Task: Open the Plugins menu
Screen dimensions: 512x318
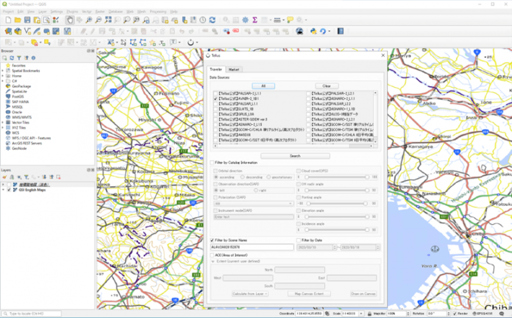Action: [72, 11]
